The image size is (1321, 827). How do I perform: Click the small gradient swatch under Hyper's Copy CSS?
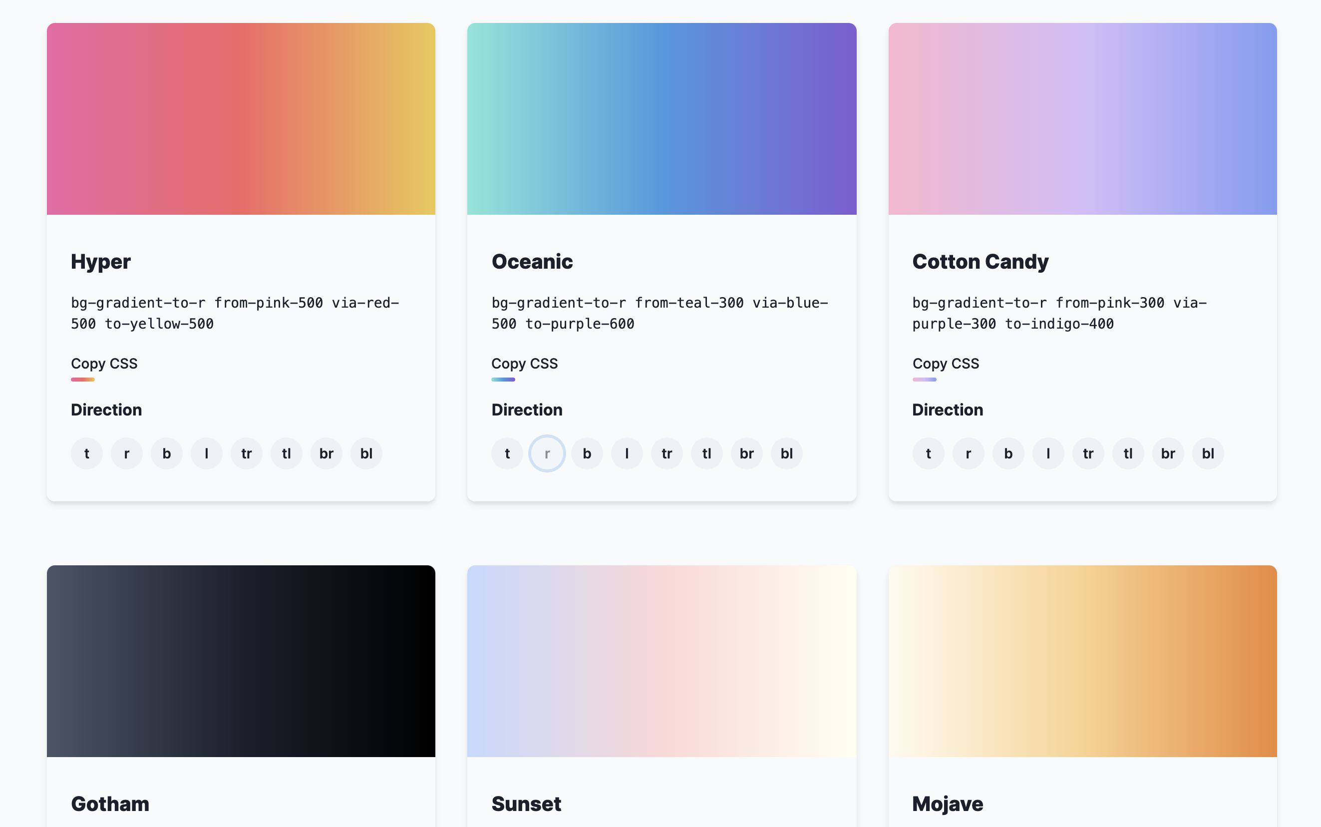coord(82,379)
